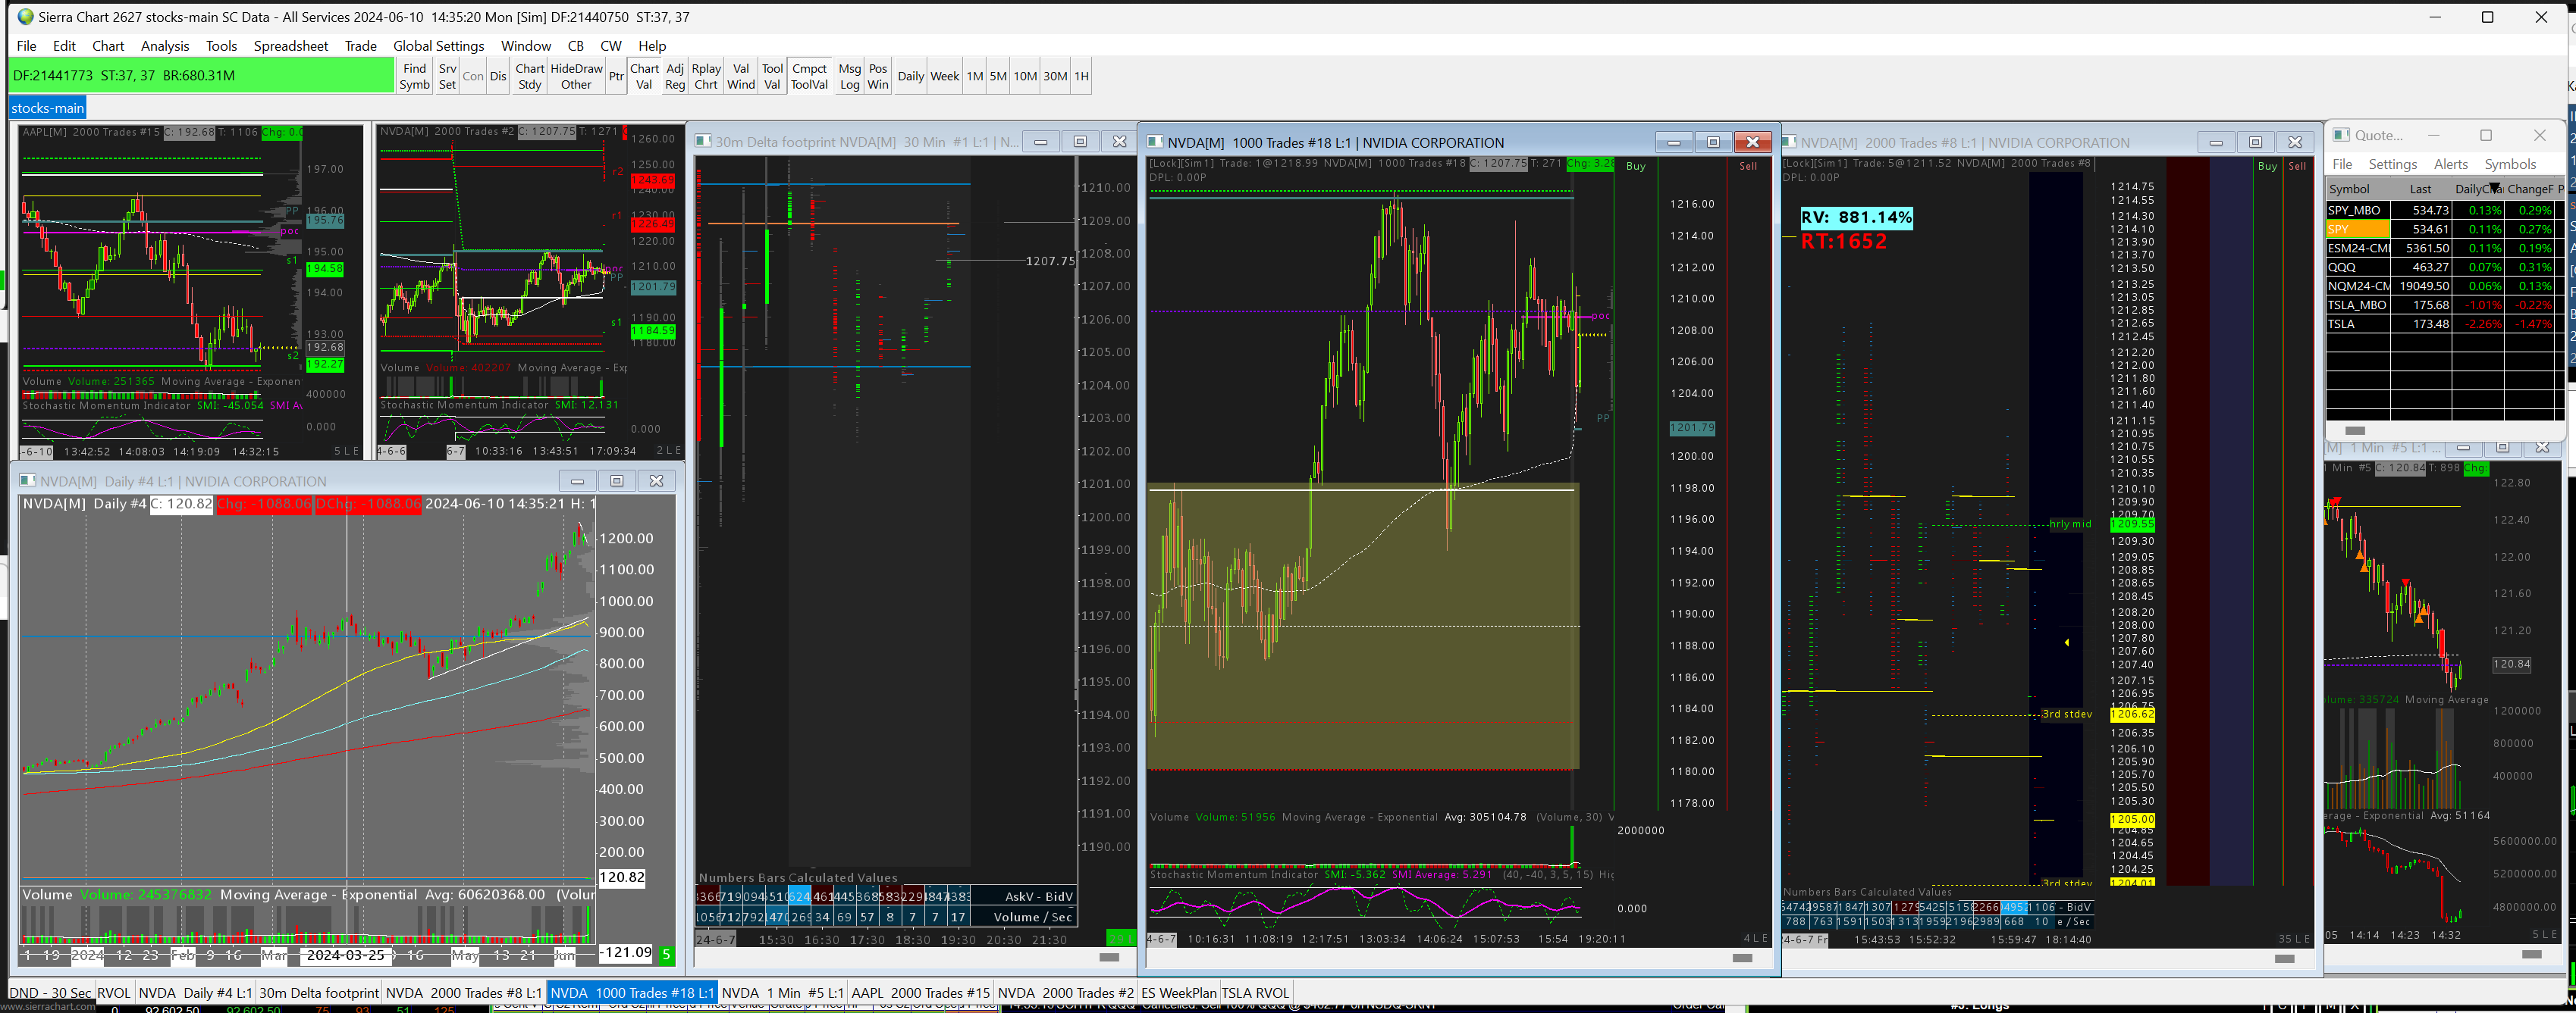Click the Tool Val toolbar button
Viewport: 2576px width, 1013px height.
tap(772, 76)
